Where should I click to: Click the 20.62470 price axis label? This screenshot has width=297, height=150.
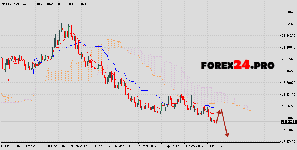pyautogui.click(x=288, y=59)
